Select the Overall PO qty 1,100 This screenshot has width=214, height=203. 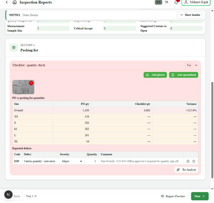tap(86, 110)
